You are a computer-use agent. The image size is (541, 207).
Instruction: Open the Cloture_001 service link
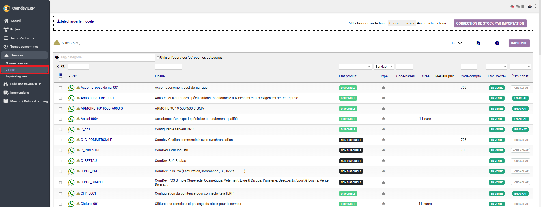[90, 204]
